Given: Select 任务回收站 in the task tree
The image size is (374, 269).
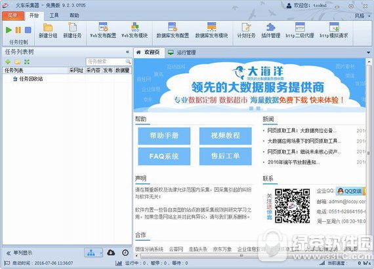Looking at the screenshot, I should pyautogui.click(x=31, y=79).
